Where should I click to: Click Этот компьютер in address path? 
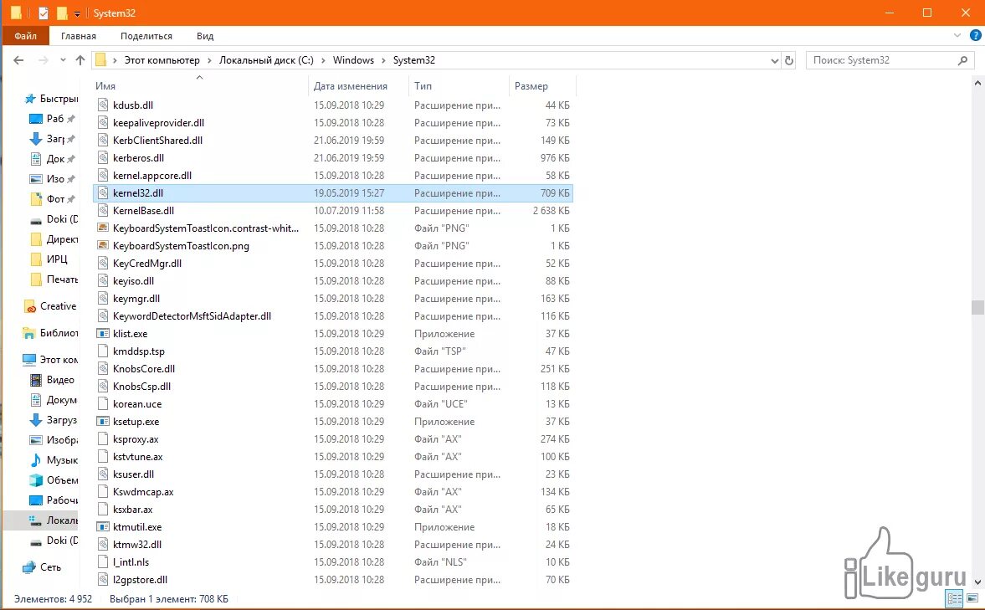162,60
